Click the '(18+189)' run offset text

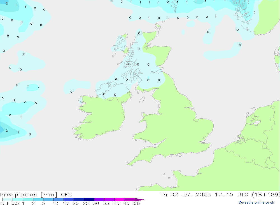coord(266,194)
